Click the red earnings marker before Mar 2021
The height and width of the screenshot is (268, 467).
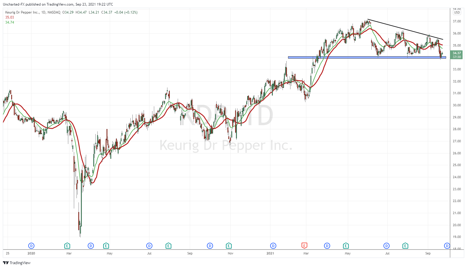[x=304, y=246]
